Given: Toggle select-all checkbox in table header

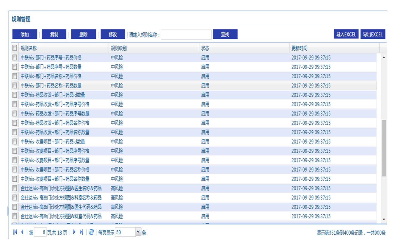Looking at the screenshot, I should (x=15, y=48).
